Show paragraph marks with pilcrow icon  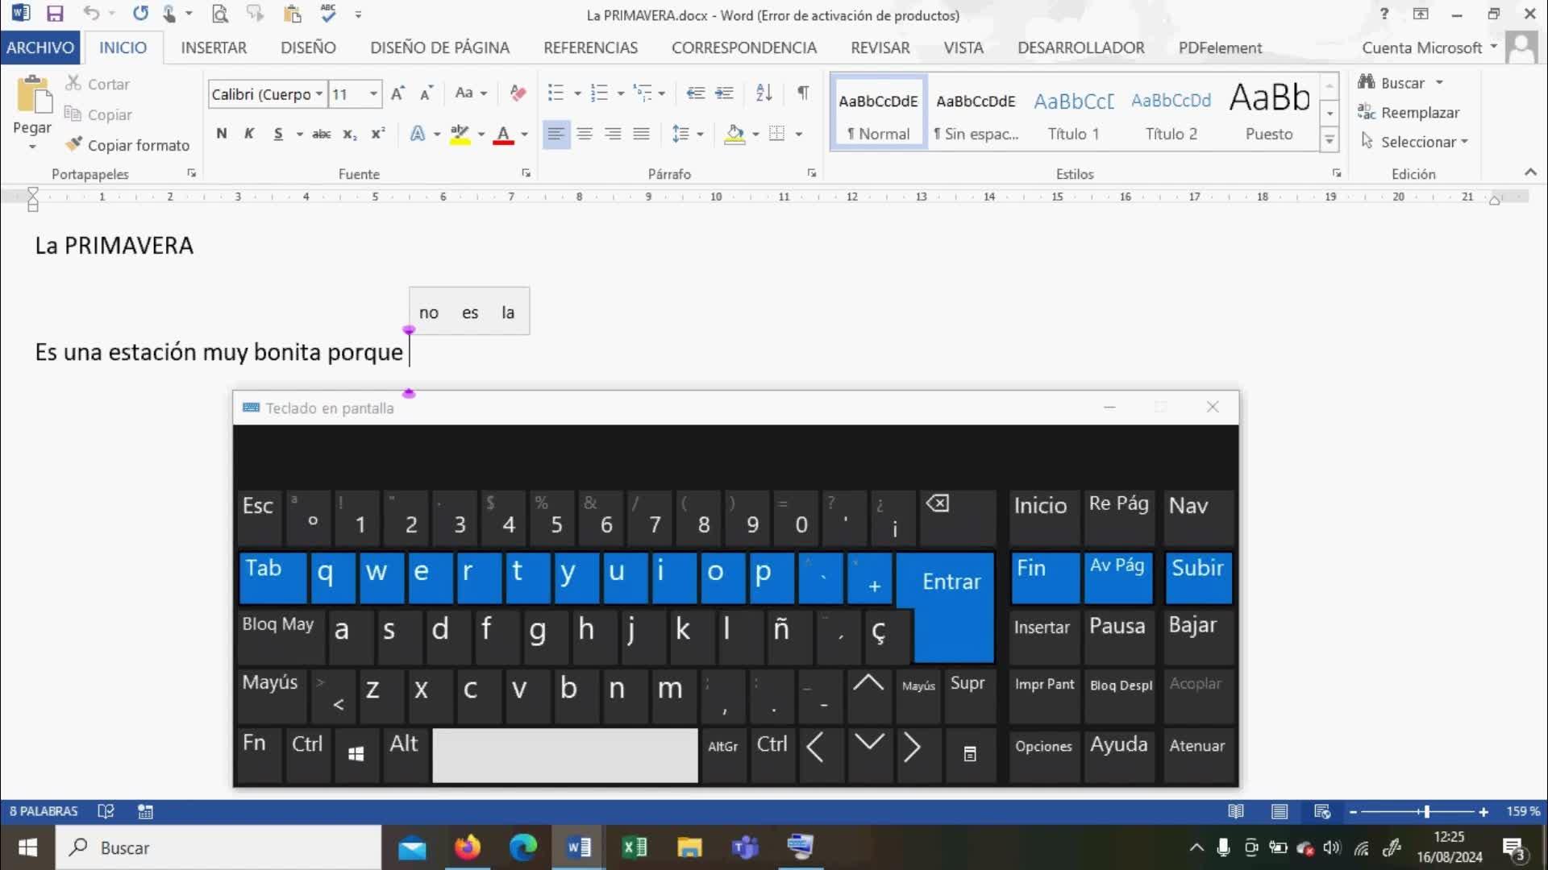tap(803, 93)
